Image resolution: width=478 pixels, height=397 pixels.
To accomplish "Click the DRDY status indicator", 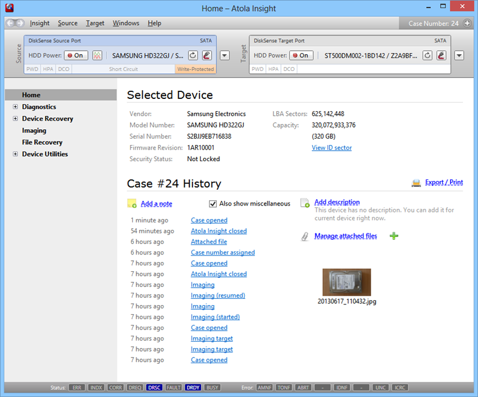I will [193, 388].
